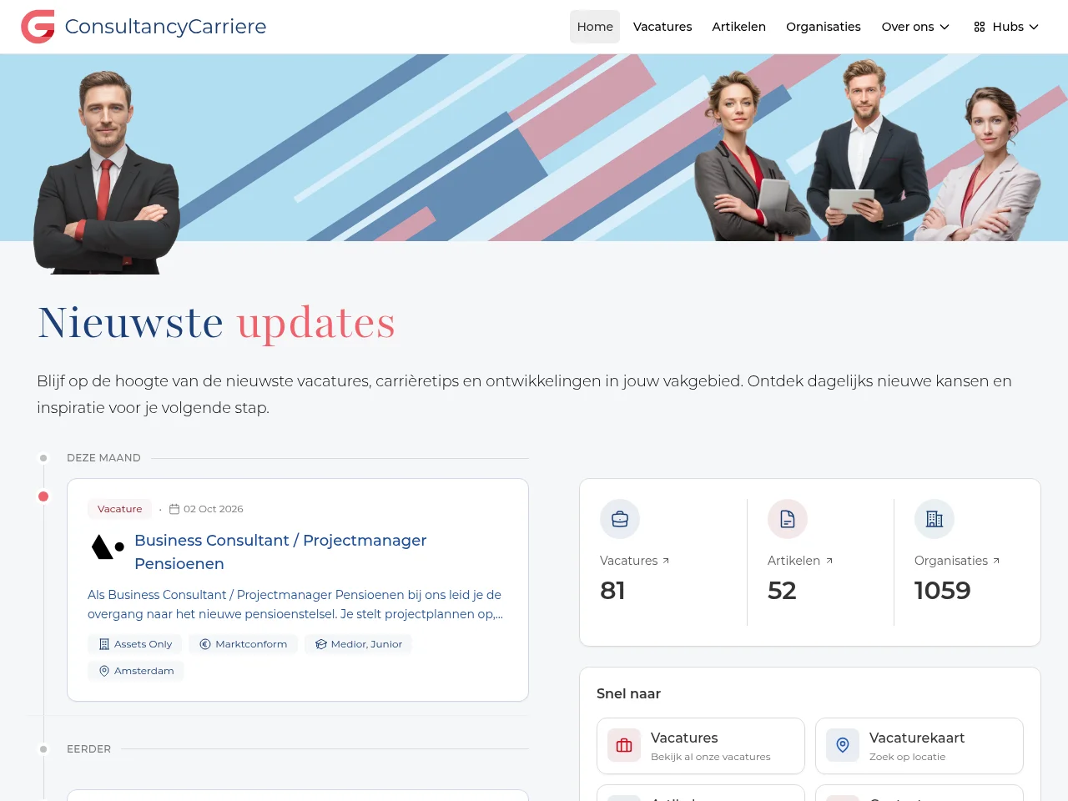Open the Organisaties stats link with arrow
Image resolution: width=1068 pixels, height=801 pixels.
click(x=957, y=561)
